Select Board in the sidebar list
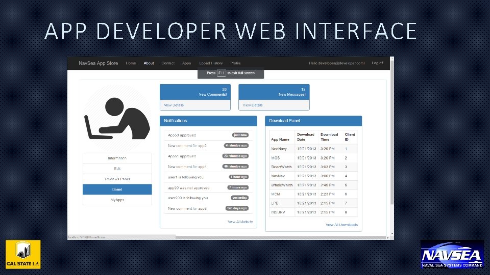Viewport: 490px width, 275px height. click(x=117, y=189)
